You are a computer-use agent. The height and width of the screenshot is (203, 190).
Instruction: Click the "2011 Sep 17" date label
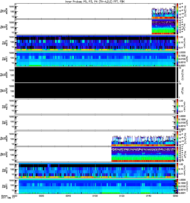8,198
